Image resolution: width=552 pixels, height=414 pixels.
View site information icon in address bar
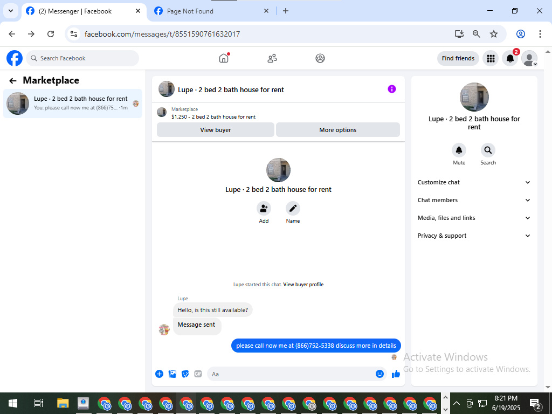coord(73,34)
